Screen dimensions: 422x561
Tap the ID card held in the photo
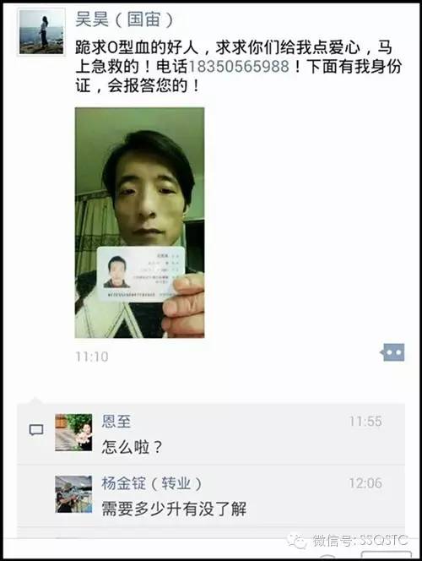click(x=141, y=274)
